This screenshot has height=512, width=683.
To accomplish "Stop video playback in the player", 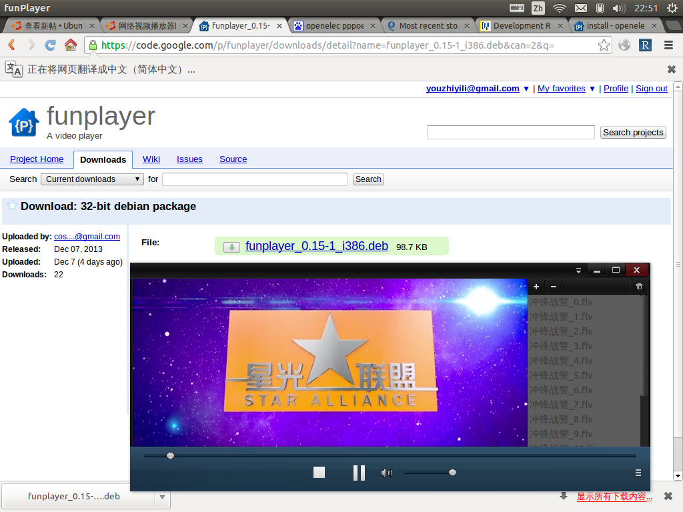I will [x=319, y=473].
